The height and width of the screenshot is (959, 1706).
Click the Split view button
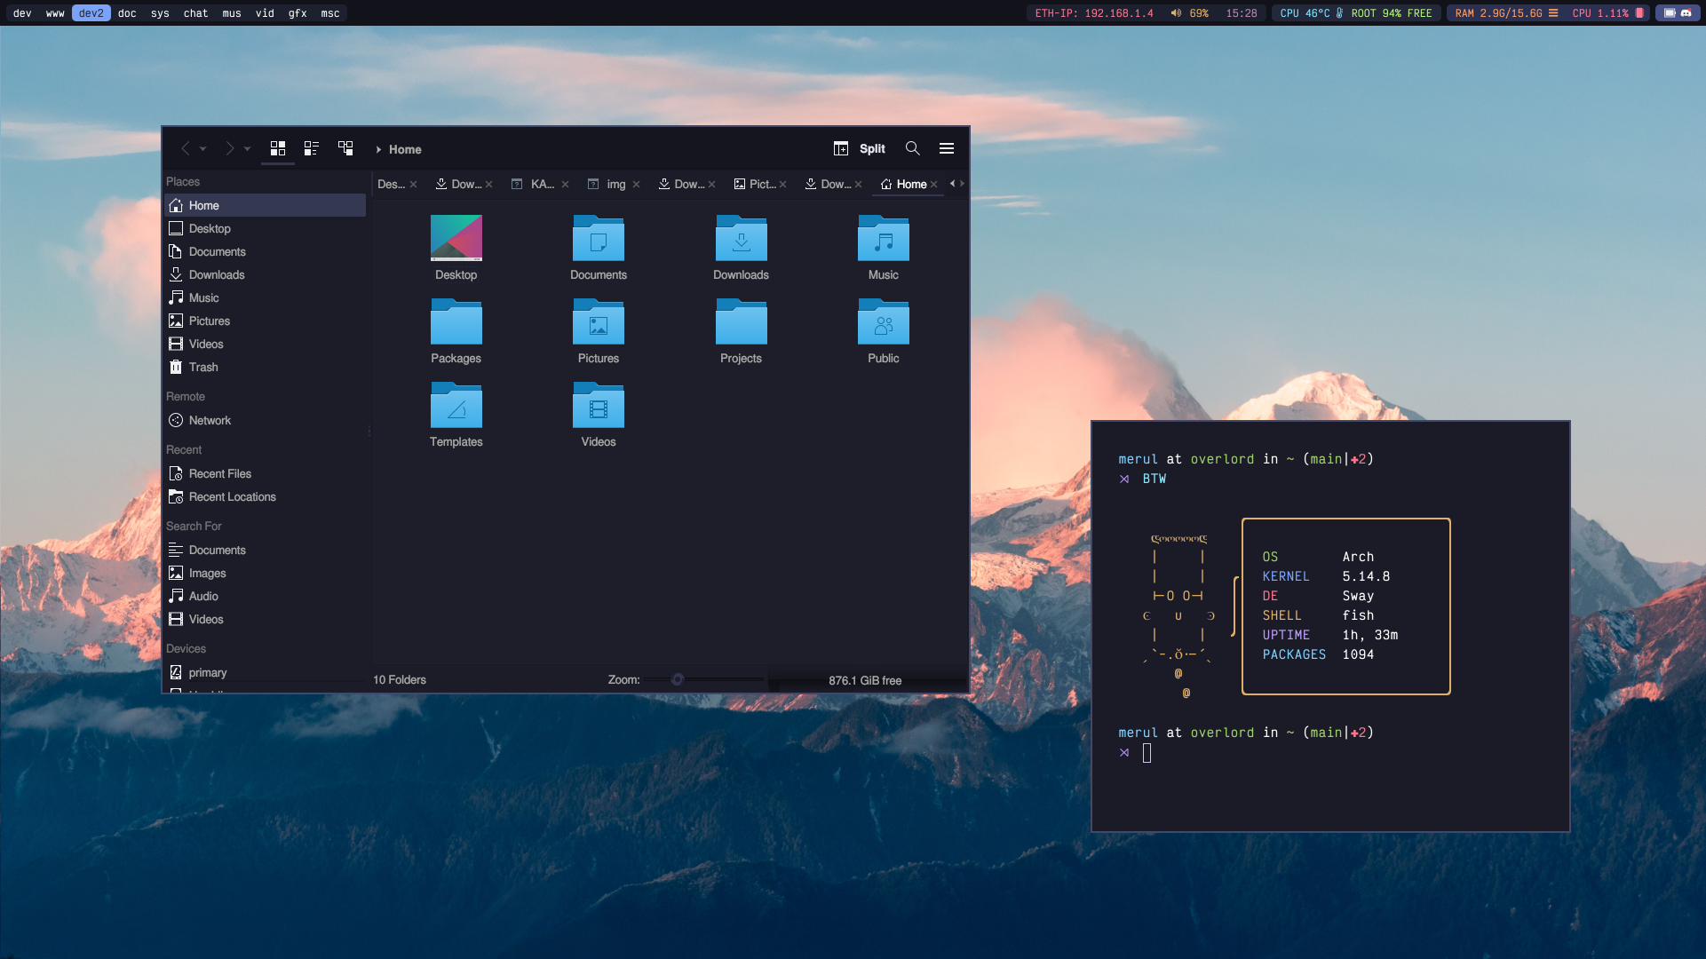(x=860, y=148)
